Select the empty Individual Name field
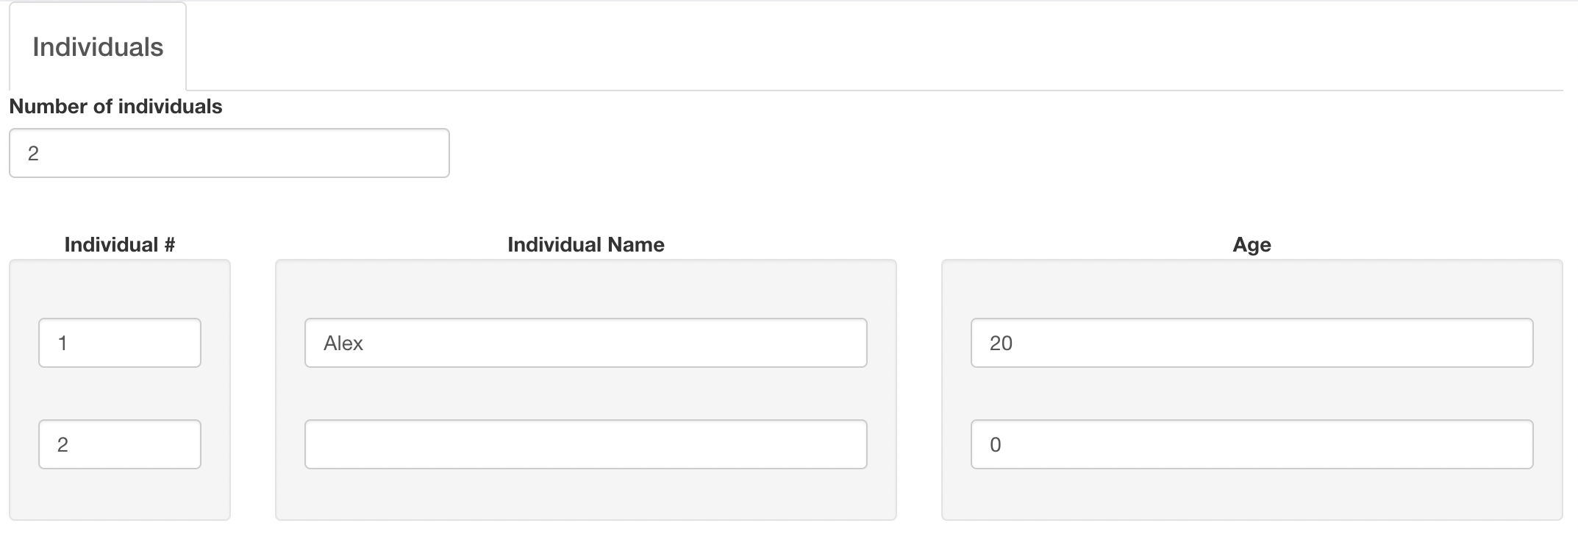Viewport: 1578px width, 537px height. (585, 444)
